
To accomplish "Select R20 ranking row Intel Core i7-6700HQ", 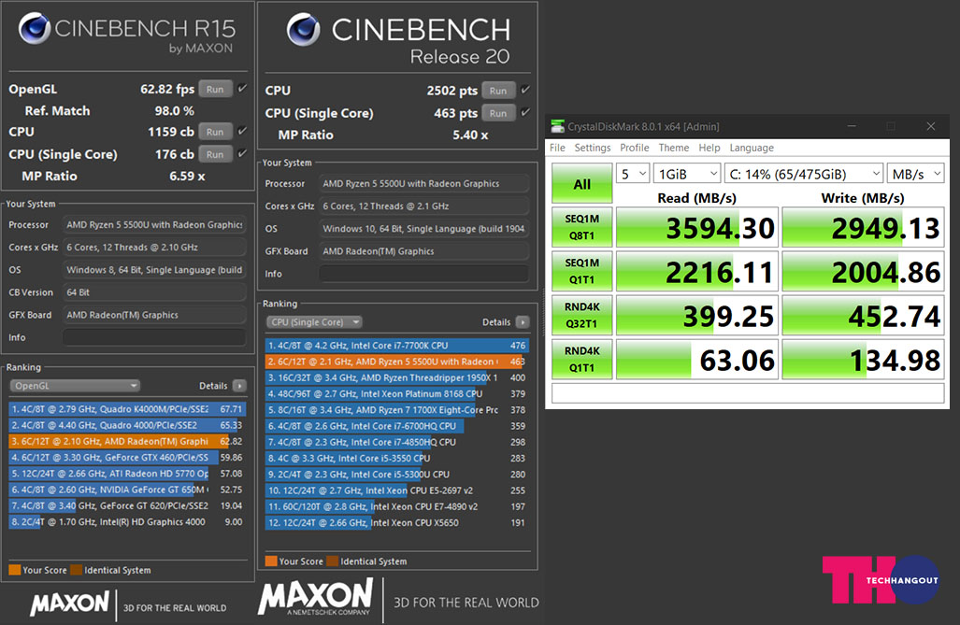I will click(396, 426).
